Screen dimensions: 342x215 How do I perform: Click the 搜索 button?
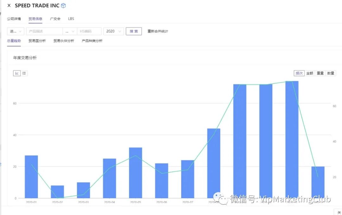point(134,31)
